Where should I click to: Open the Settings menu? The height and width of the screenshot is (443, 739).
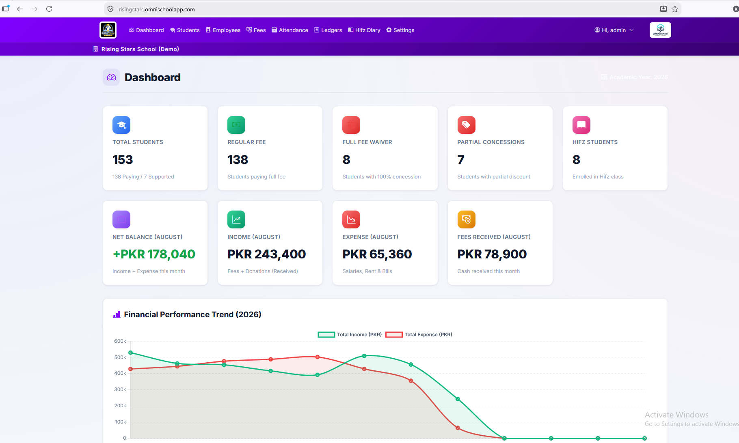pos(400,30)
